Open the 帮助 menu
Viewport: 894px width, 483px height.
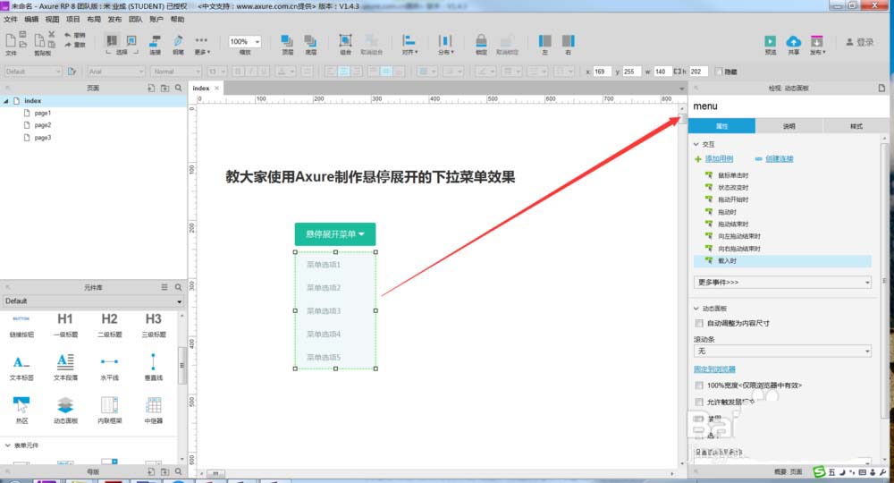pos(177,20)
